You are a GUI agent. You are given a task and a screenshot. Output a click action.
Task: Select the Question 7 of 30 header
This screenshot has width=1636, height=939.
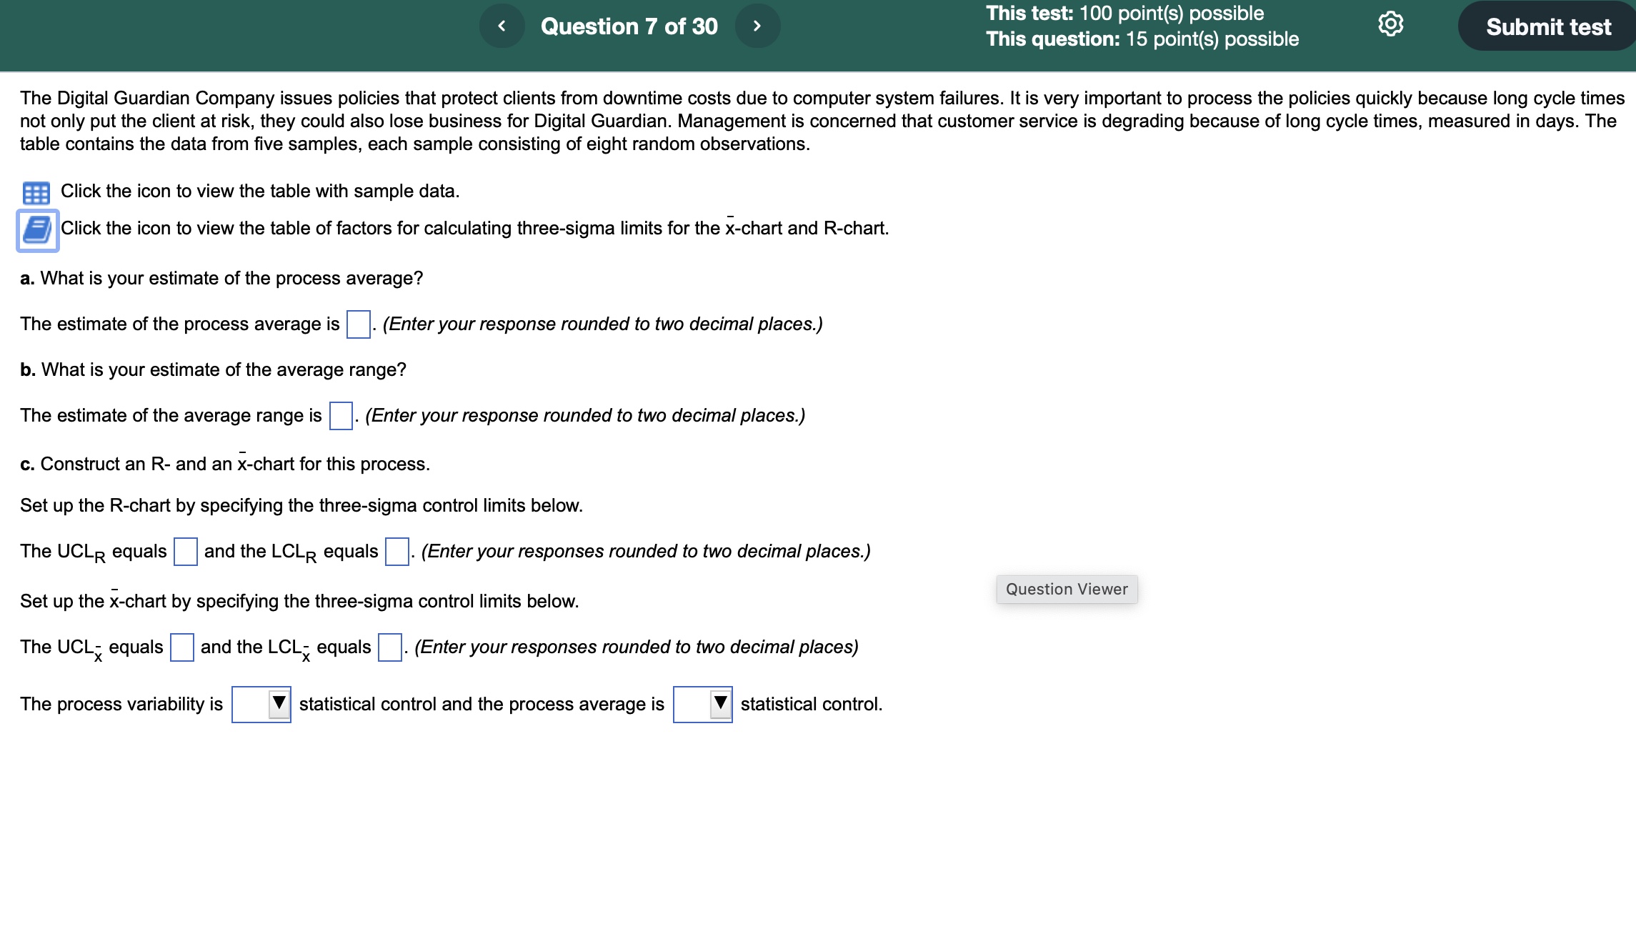coord(629,26)
